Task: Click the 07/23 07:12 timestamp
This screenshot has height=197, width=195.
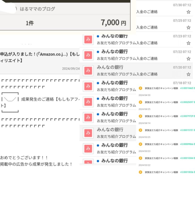Action: pos(182,36)
